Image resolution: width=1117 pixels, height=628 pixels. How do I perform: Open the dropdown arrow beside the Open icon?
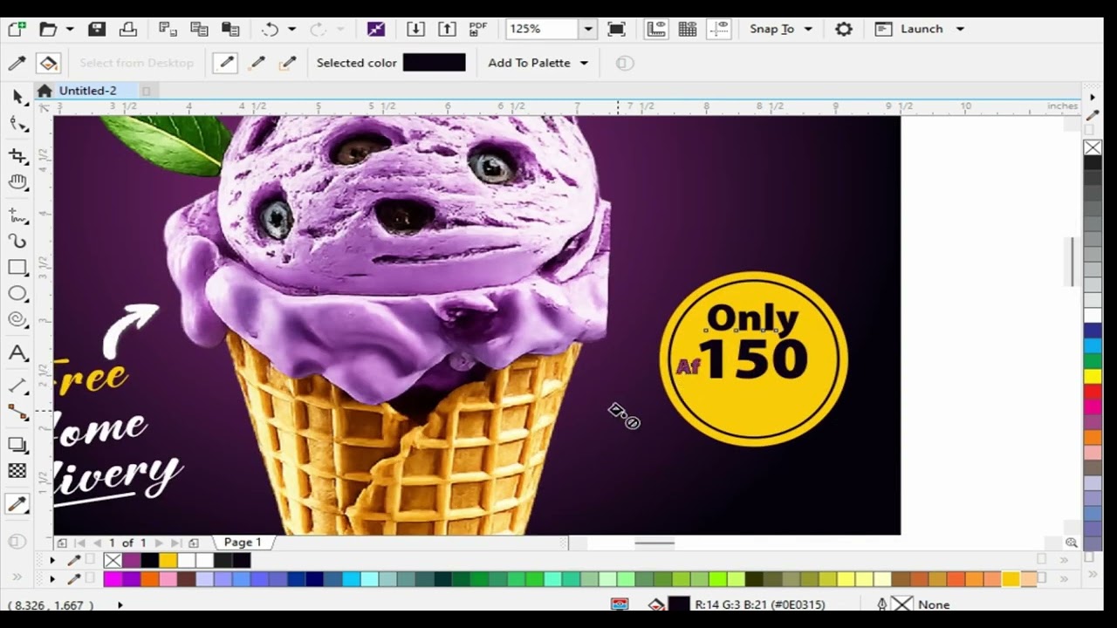click(71, 29)
